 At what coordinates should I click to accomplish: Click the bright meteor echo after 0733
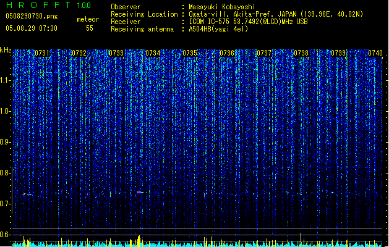coord(140,192)
